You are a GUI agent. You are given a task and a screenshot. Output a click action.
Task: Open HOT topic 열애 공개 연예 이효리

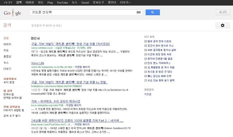click(159, 41)
